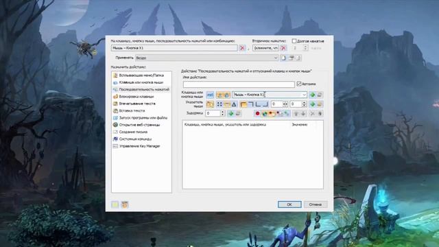Clear the main key combination with red X
Image resolution: width=439 pixels, height=247 pixels.
coord(242,48)
